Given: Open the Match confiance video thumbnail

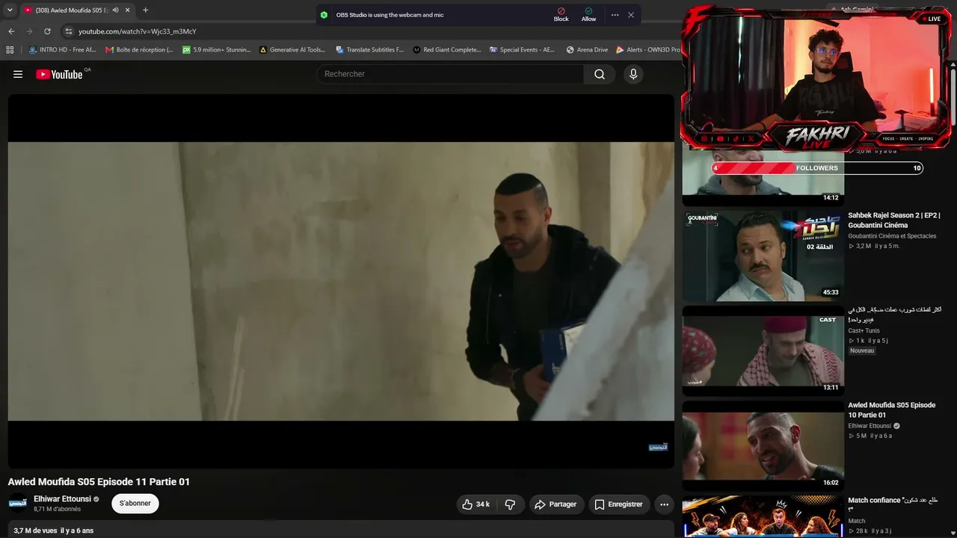Looking at the screenshot, I should coord(763,517).
